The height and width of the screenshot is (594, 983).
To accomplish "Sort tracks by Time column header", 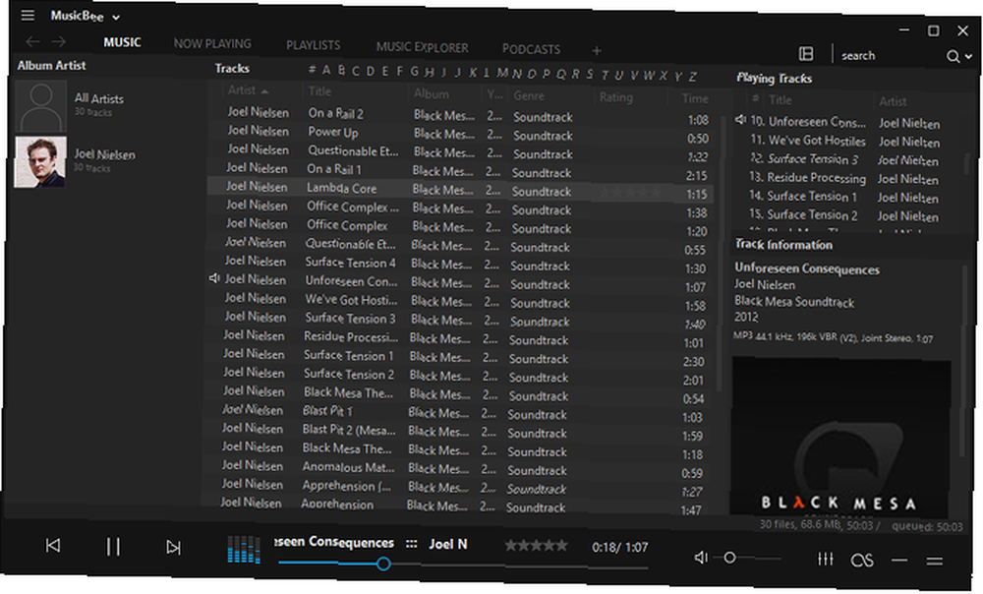I will click(695, 98).
